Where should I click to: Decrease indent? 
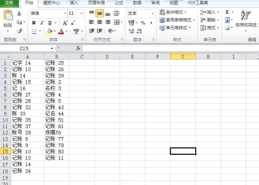pos(92,31)
